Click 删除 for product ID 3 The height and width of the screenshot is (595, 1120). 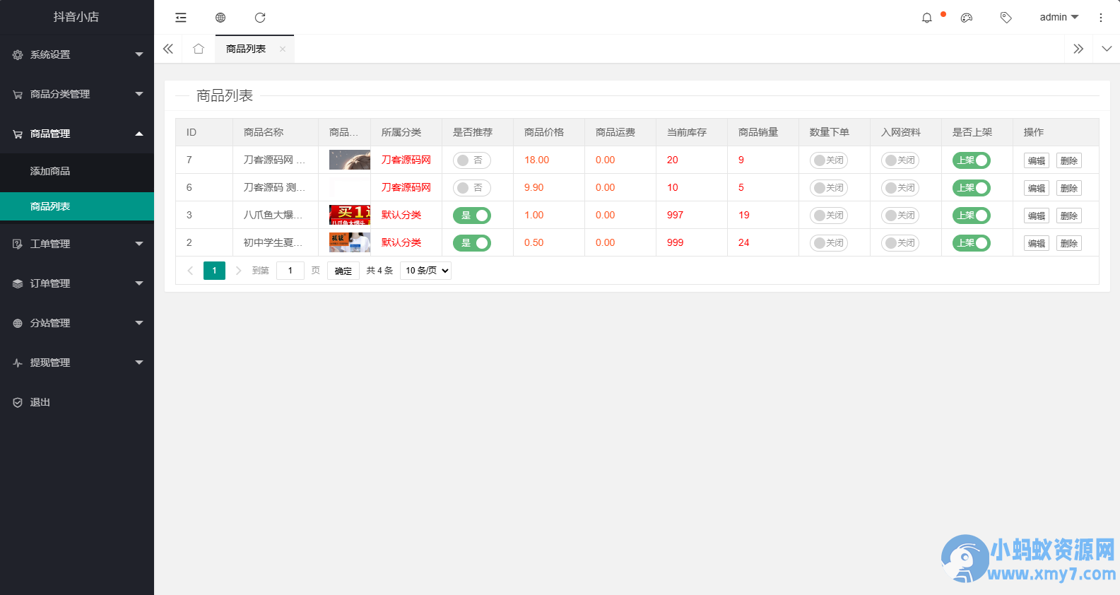(x=1069, y=216)
